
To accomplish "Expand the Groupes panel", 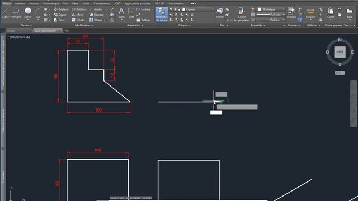I will (x=294, y=25).
